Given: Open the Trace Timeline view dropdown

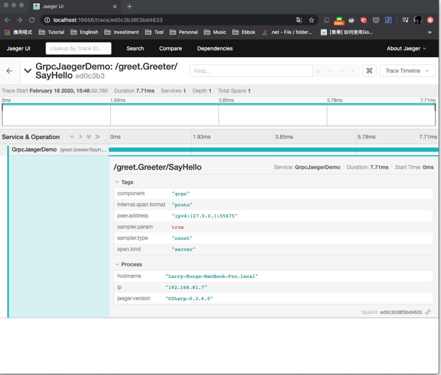Looking at the screenshot, I should 407,71.
